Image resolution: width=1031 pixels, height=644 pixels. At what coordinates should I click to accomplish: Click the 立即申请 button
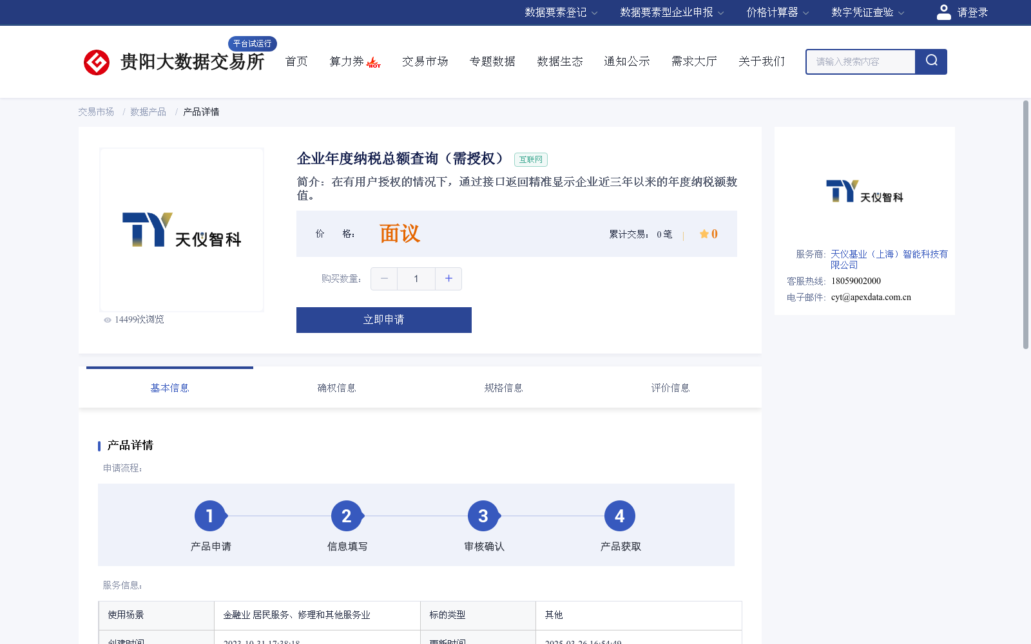384,320
